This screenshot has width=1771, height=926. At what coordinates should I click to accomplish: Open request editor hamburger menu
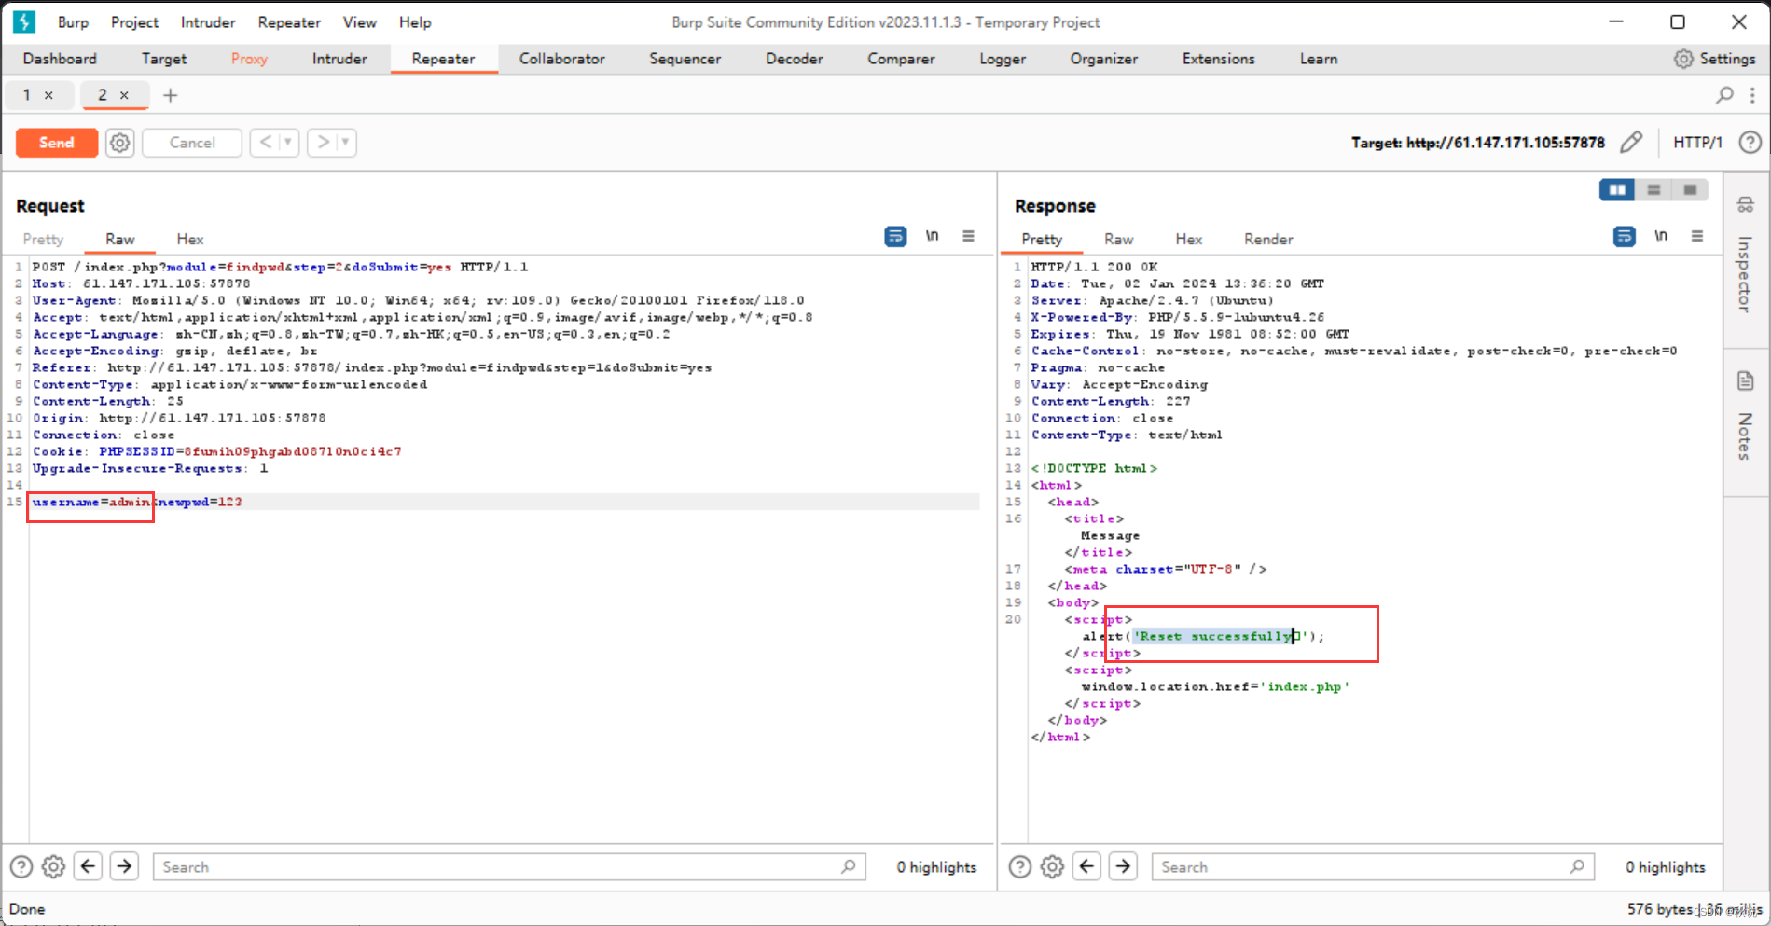[968, 236]
